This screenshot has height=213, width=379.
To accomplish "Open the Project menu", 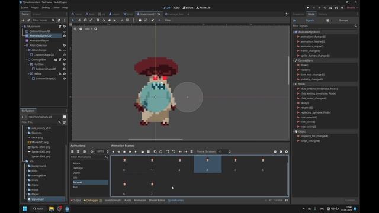I will coord(35,8).
